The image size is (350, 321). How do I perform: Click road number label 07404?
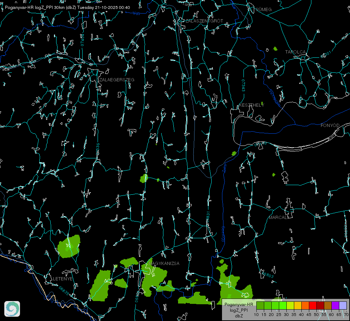point(82,40)
